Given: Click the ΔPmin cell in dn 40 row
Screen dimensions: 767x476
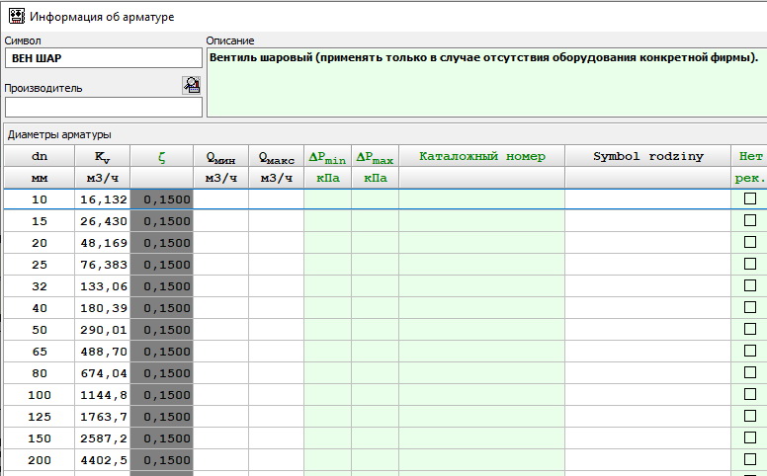Looking at the screenshot, I should (x=328, y=308).
